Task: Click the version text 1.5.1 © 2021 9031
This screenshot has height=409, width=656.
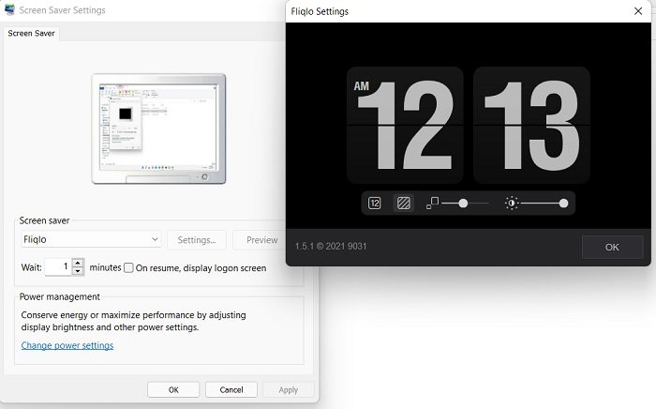Action: tap(331, 246)
